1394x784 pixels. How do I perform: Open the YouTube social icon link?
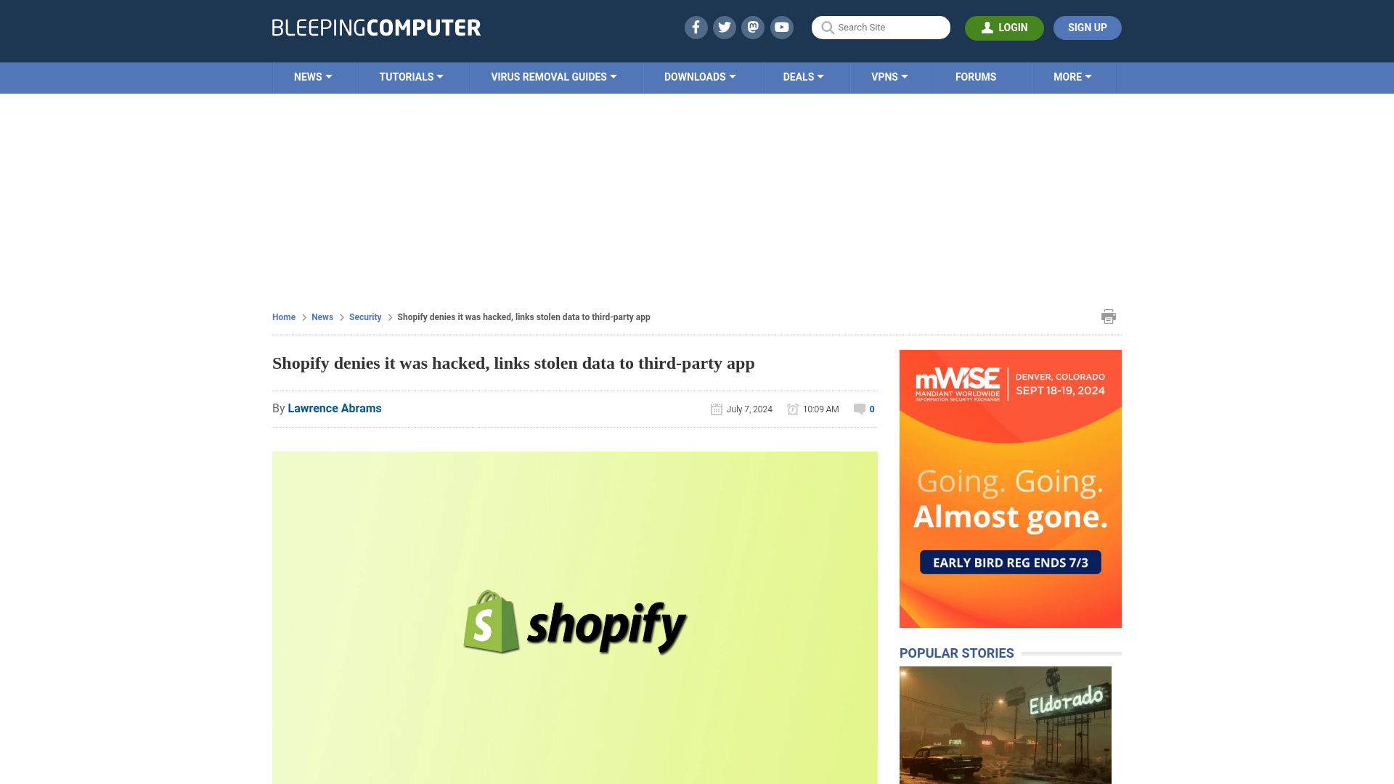(x=781, y=27)
